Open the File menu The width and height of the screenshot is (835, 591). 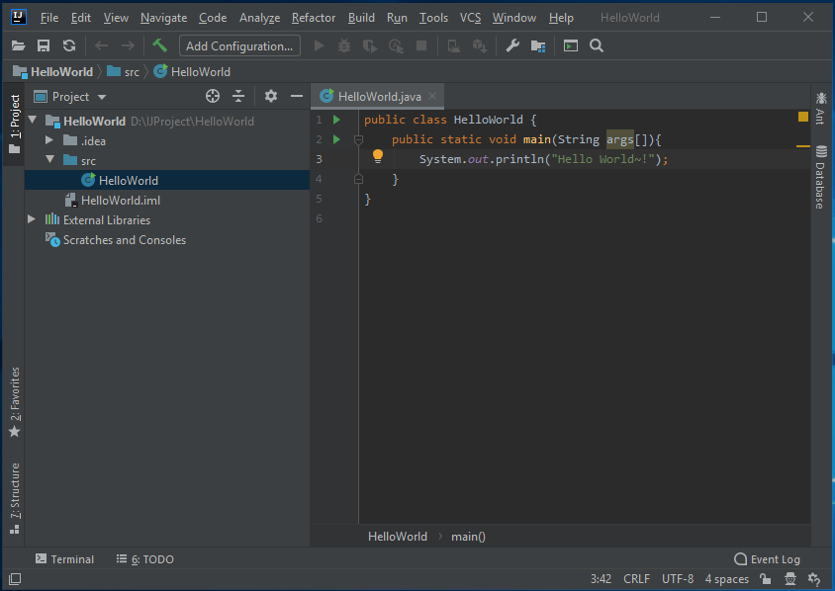pos(49,18)
